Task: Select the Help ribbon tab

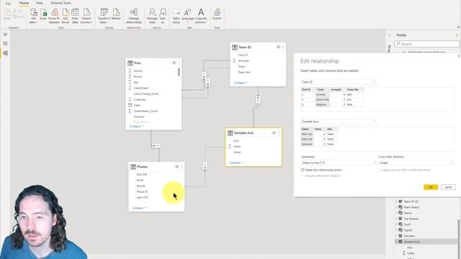Action: [x=40, y=3]
